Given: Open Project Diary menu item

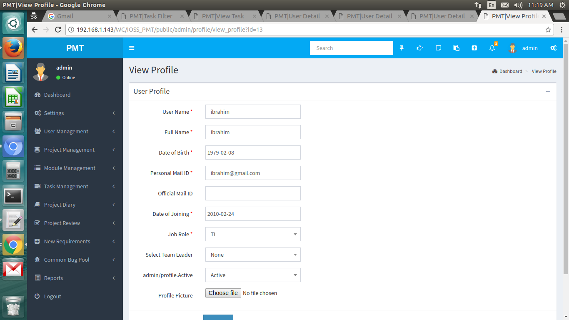Looking at the screenshot, I should (x=75, y=205).
